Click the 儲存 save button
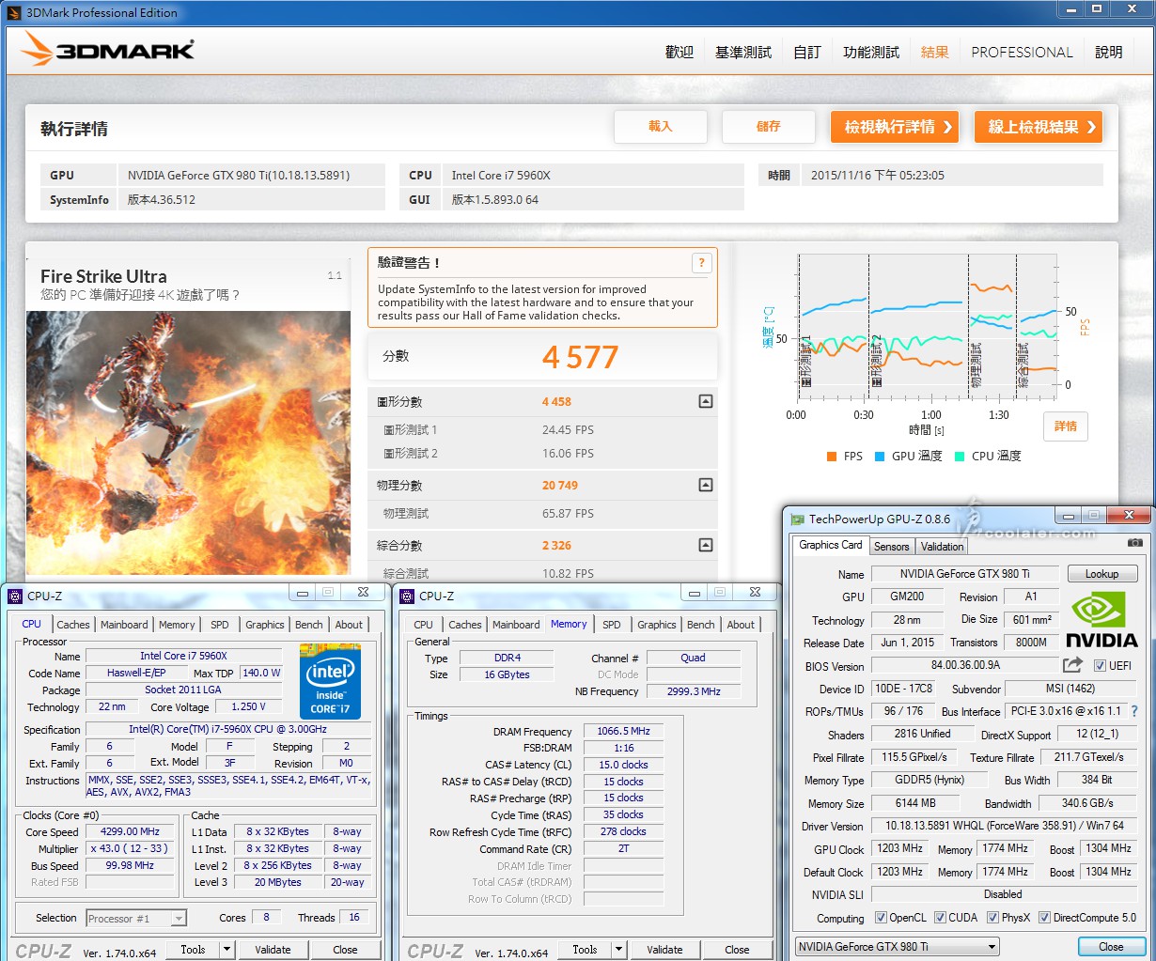This screenshot has width=1156, height=961. click(769, 127)
